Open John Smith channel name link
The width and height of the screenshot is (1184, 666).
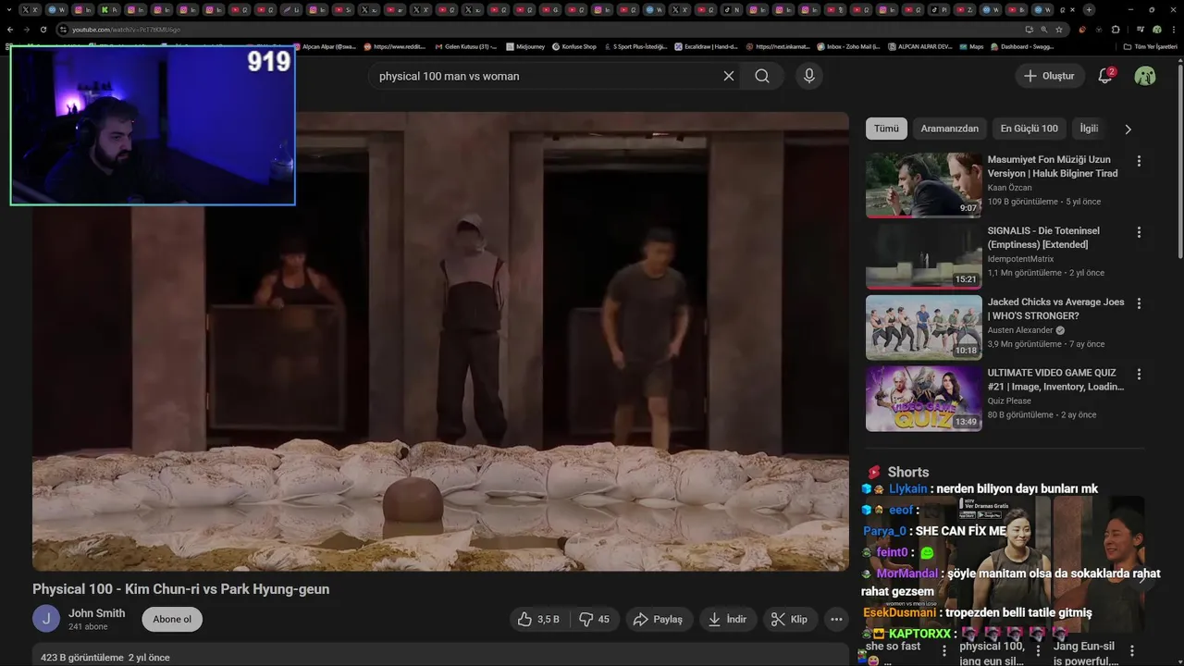click(x=96, y=613)
